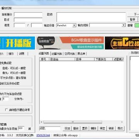Click the minutes field showing 6
The height and width of the screenshot is (139, 139).
[5, 99]
